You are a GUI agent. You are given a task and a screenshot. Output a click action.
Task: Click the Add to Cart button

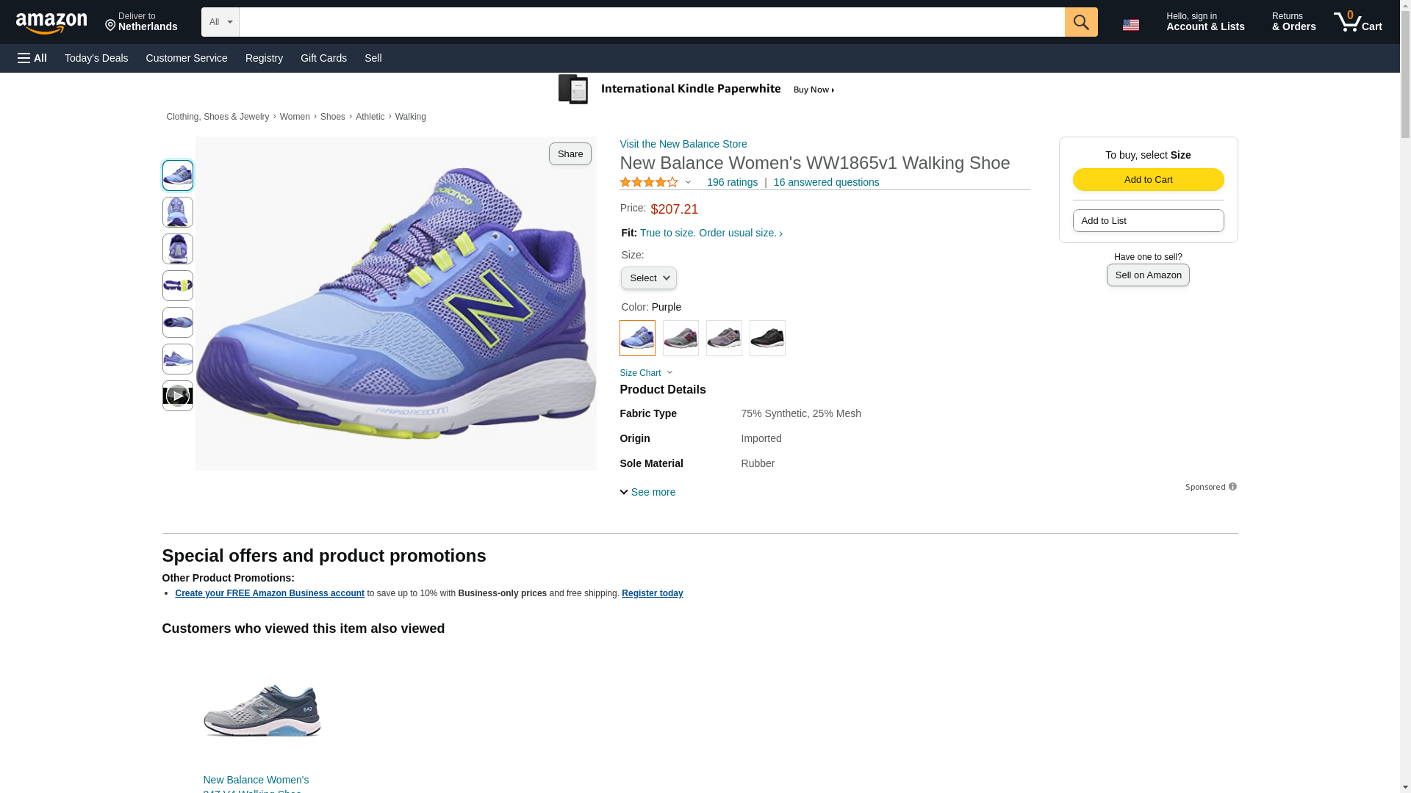(1148, 180)
